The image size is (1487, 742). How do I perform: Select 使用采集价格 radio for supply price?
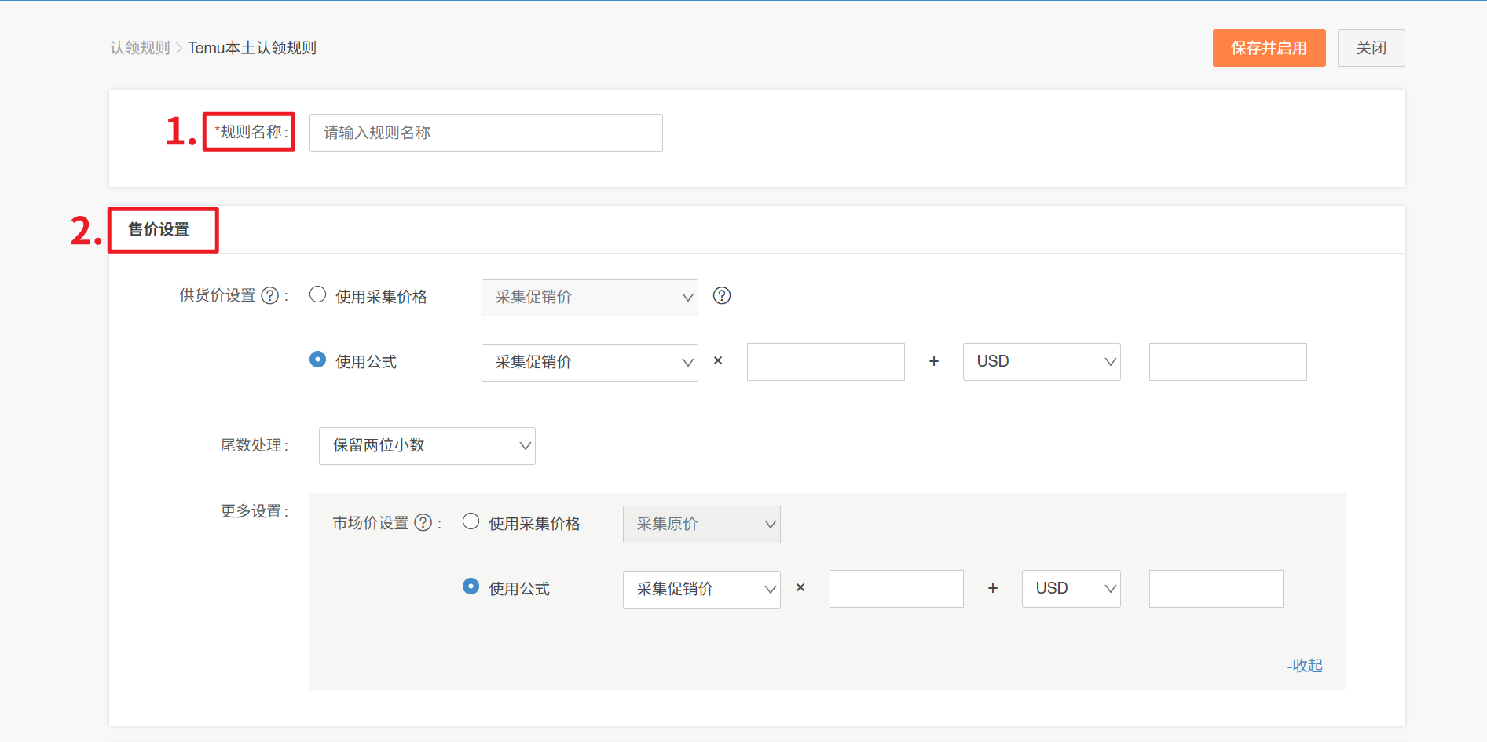coord(317,294)
